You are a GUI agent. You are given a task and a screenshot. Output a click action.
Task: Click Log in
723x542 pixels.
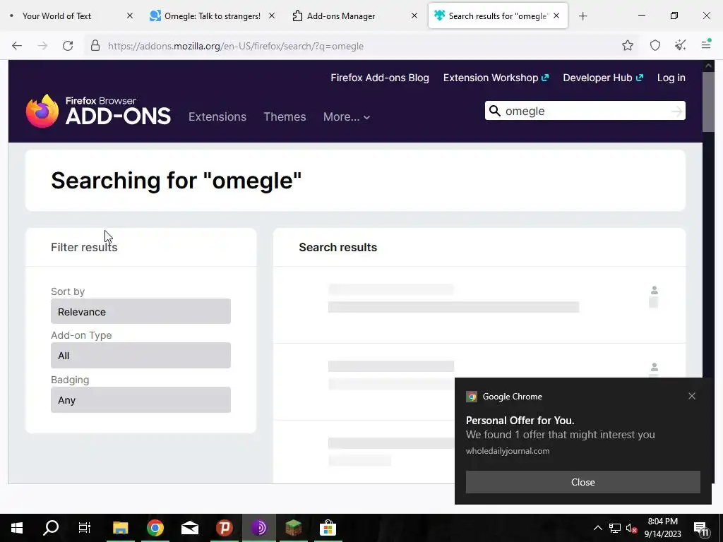(671, 78)
